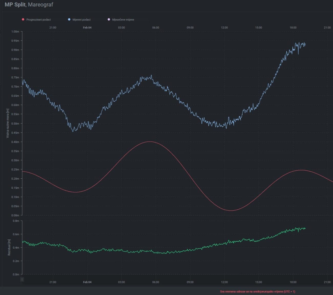
Task: Click the red forecast curve minimum after 12:00
Action: 231,210
